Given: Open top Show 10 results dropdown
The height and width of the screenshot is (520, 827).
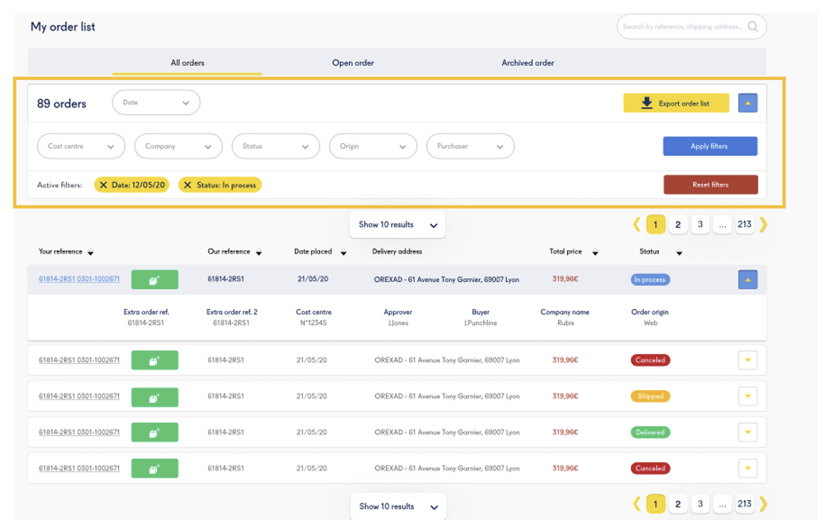Looking at the screenshot, I should pos(397,225).
